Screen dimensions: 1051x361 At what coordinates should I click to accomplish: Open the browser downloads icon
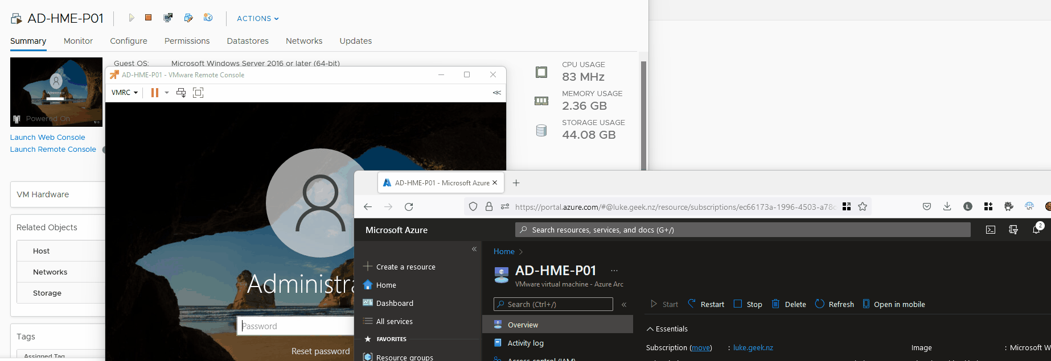tap(947, 207)
